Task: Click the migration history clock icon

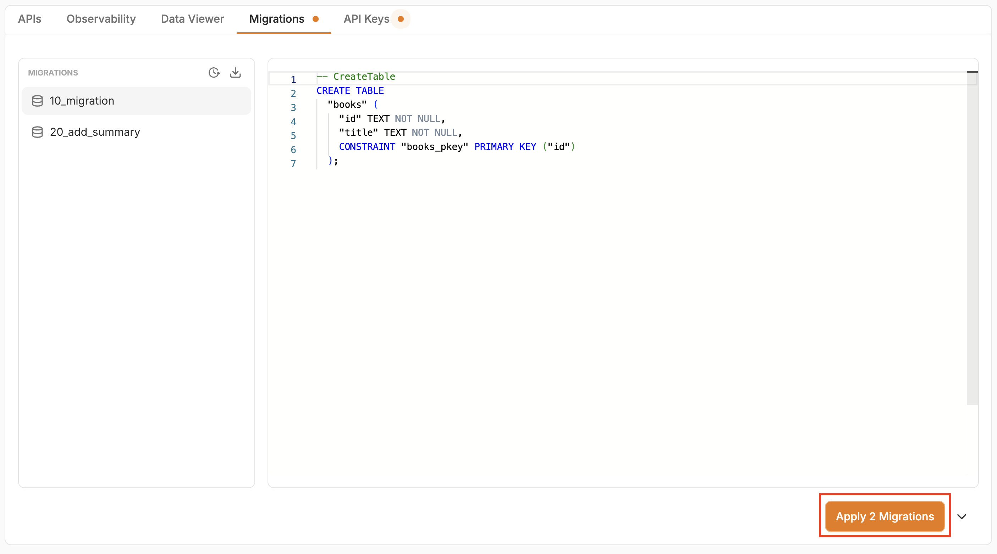Action: click(214, 73)
